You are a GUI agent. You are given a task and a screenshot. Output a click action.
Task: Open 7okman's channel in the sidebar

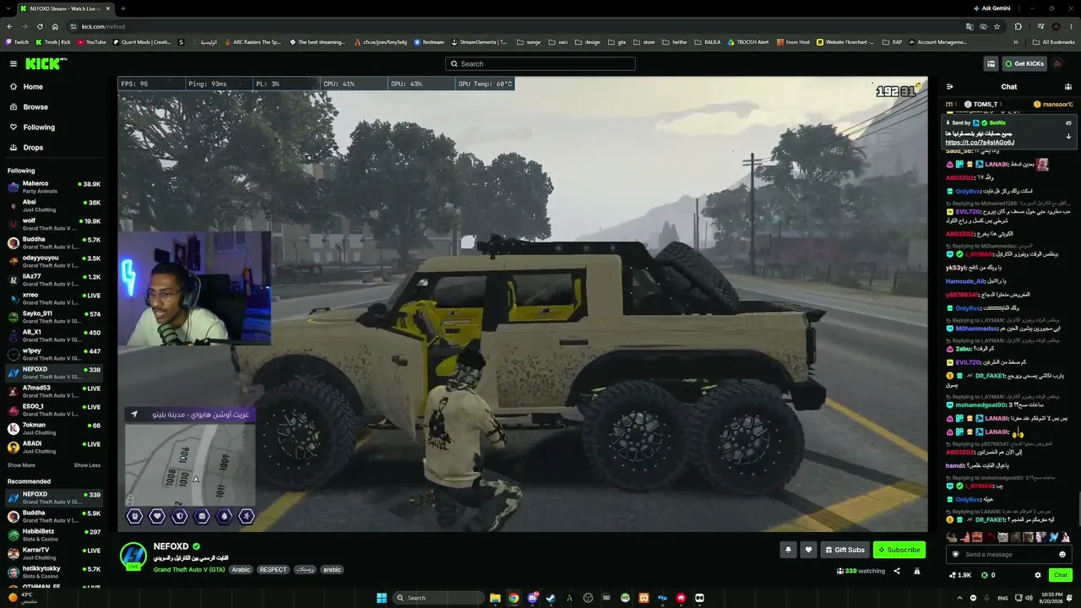tap(54, 429)
